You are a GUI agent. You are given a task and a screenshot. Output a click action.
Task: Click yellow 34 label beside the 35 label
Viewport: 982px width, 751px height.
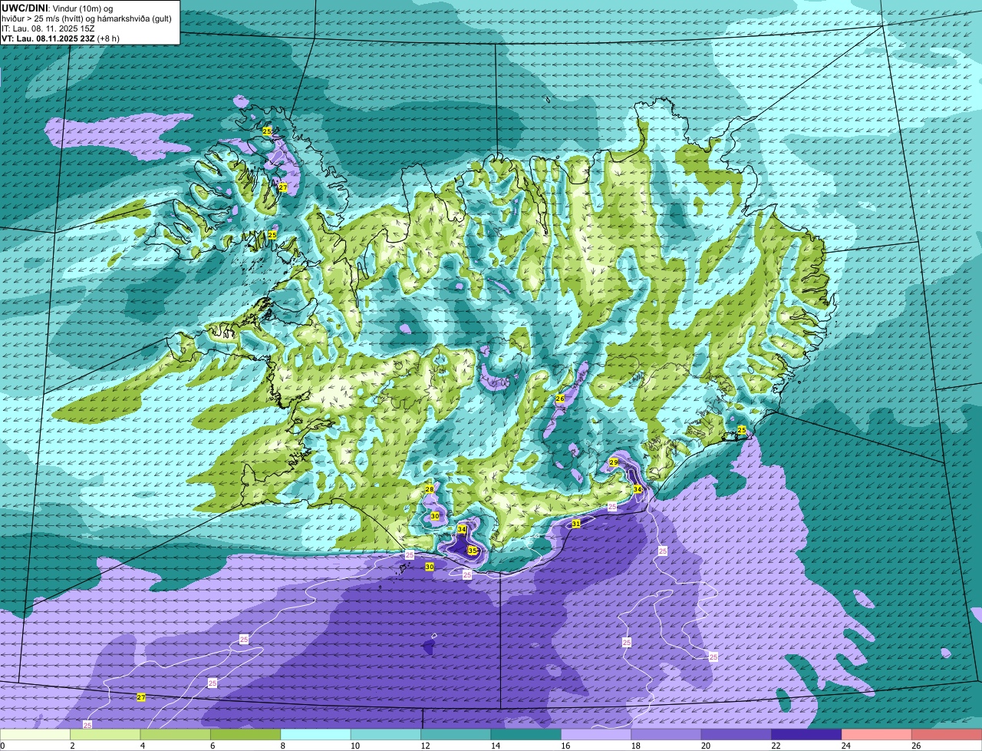click(462, 529)
